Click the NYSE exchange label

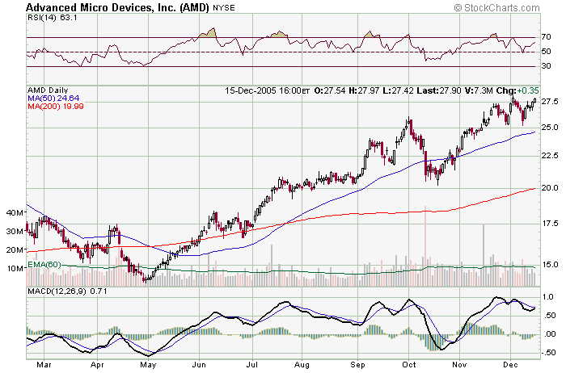pyautogui.click(x=223, y=7)
